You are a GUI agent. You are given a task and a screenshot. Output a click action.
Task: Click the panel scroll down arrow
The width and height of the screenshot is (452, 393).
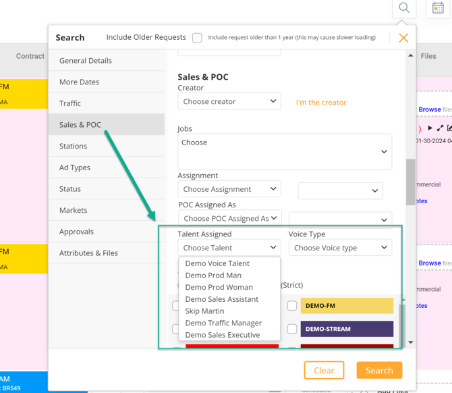[411, 342]
